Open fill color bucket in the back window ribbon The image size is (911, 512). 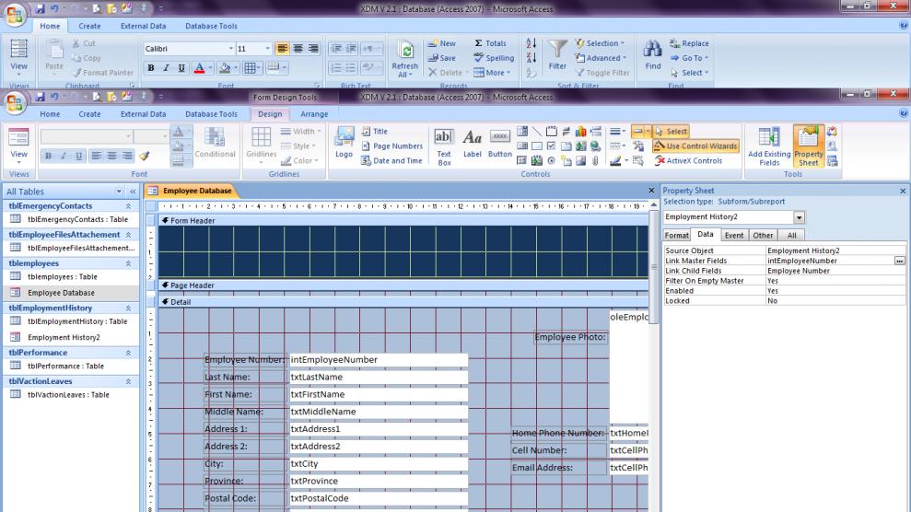[235, 68]
